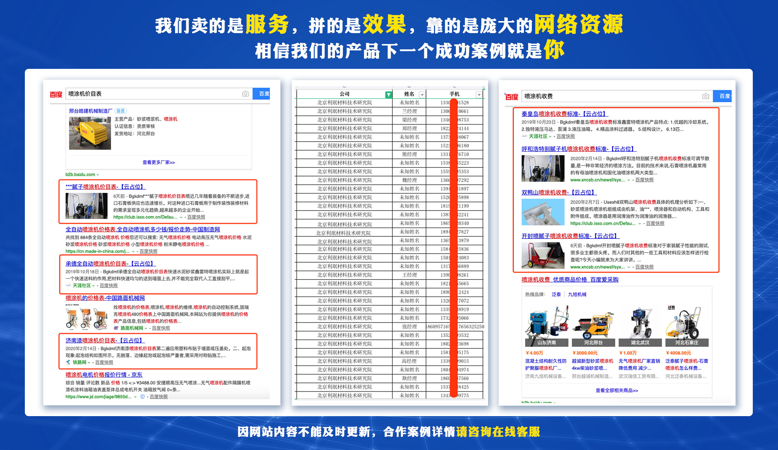Open the ***腻子喷涂机价目表-【云占位】 result
Screen dimensions: 778x450
pyautogui.click(x=106, y=187)
